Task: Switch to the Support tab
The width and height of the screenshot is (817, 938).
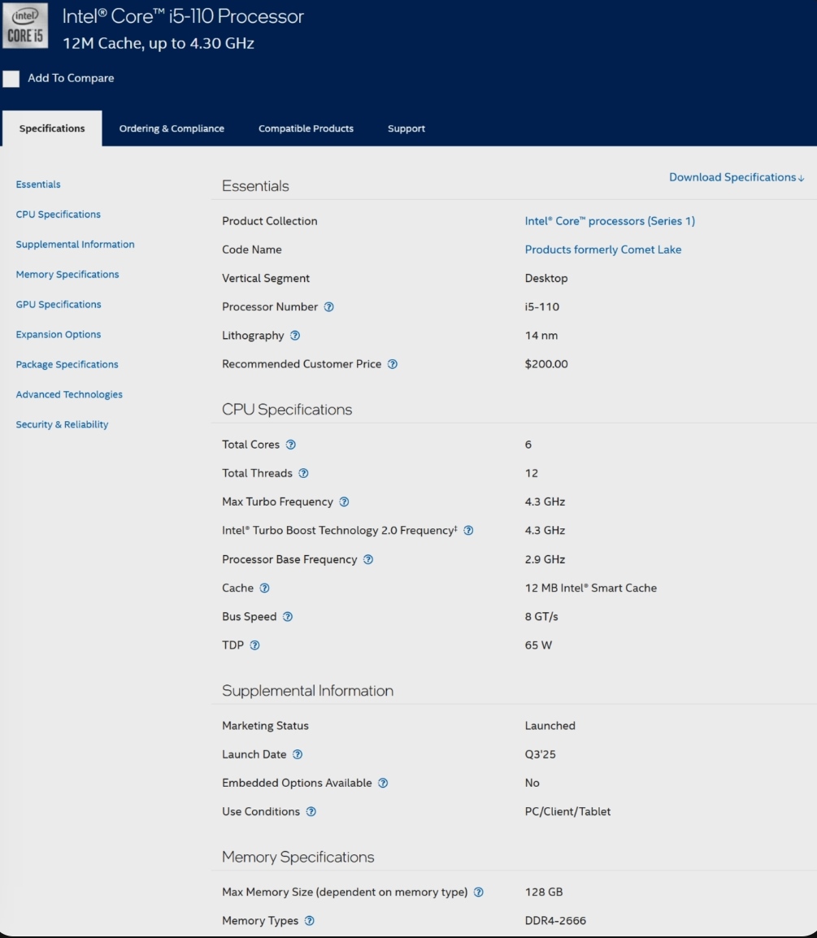Action: tap(406, 128)
